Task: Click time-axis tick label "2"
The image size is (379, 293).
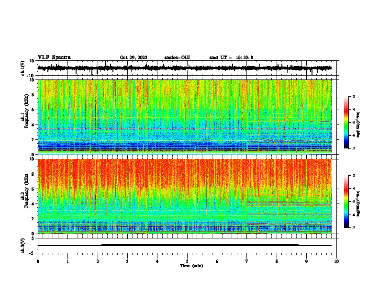Action: pos(98,261)
